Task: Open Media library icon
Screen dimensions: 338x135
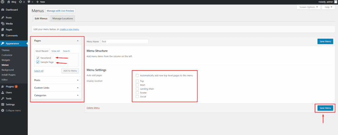Action: point(3,23)
